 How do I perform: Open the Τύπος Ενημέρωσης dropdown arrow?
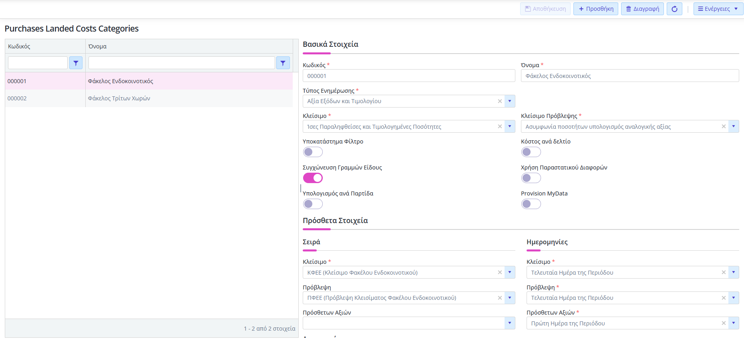pyautogui.click(x=510, y=101)
